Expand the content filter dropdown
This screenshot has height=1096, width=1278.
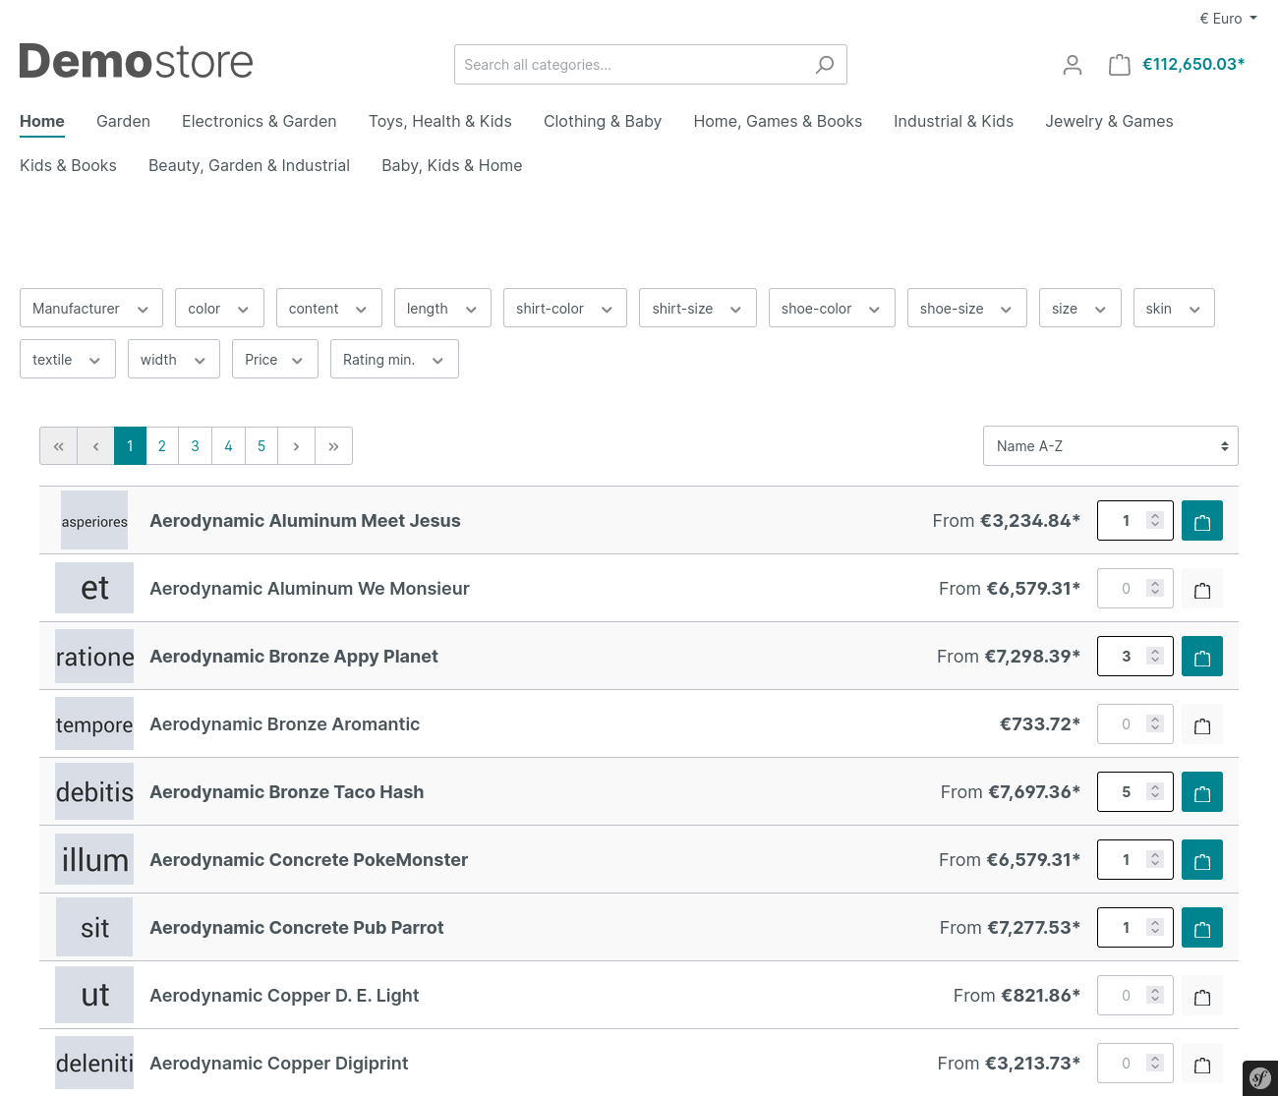click(x=329, y=308)
